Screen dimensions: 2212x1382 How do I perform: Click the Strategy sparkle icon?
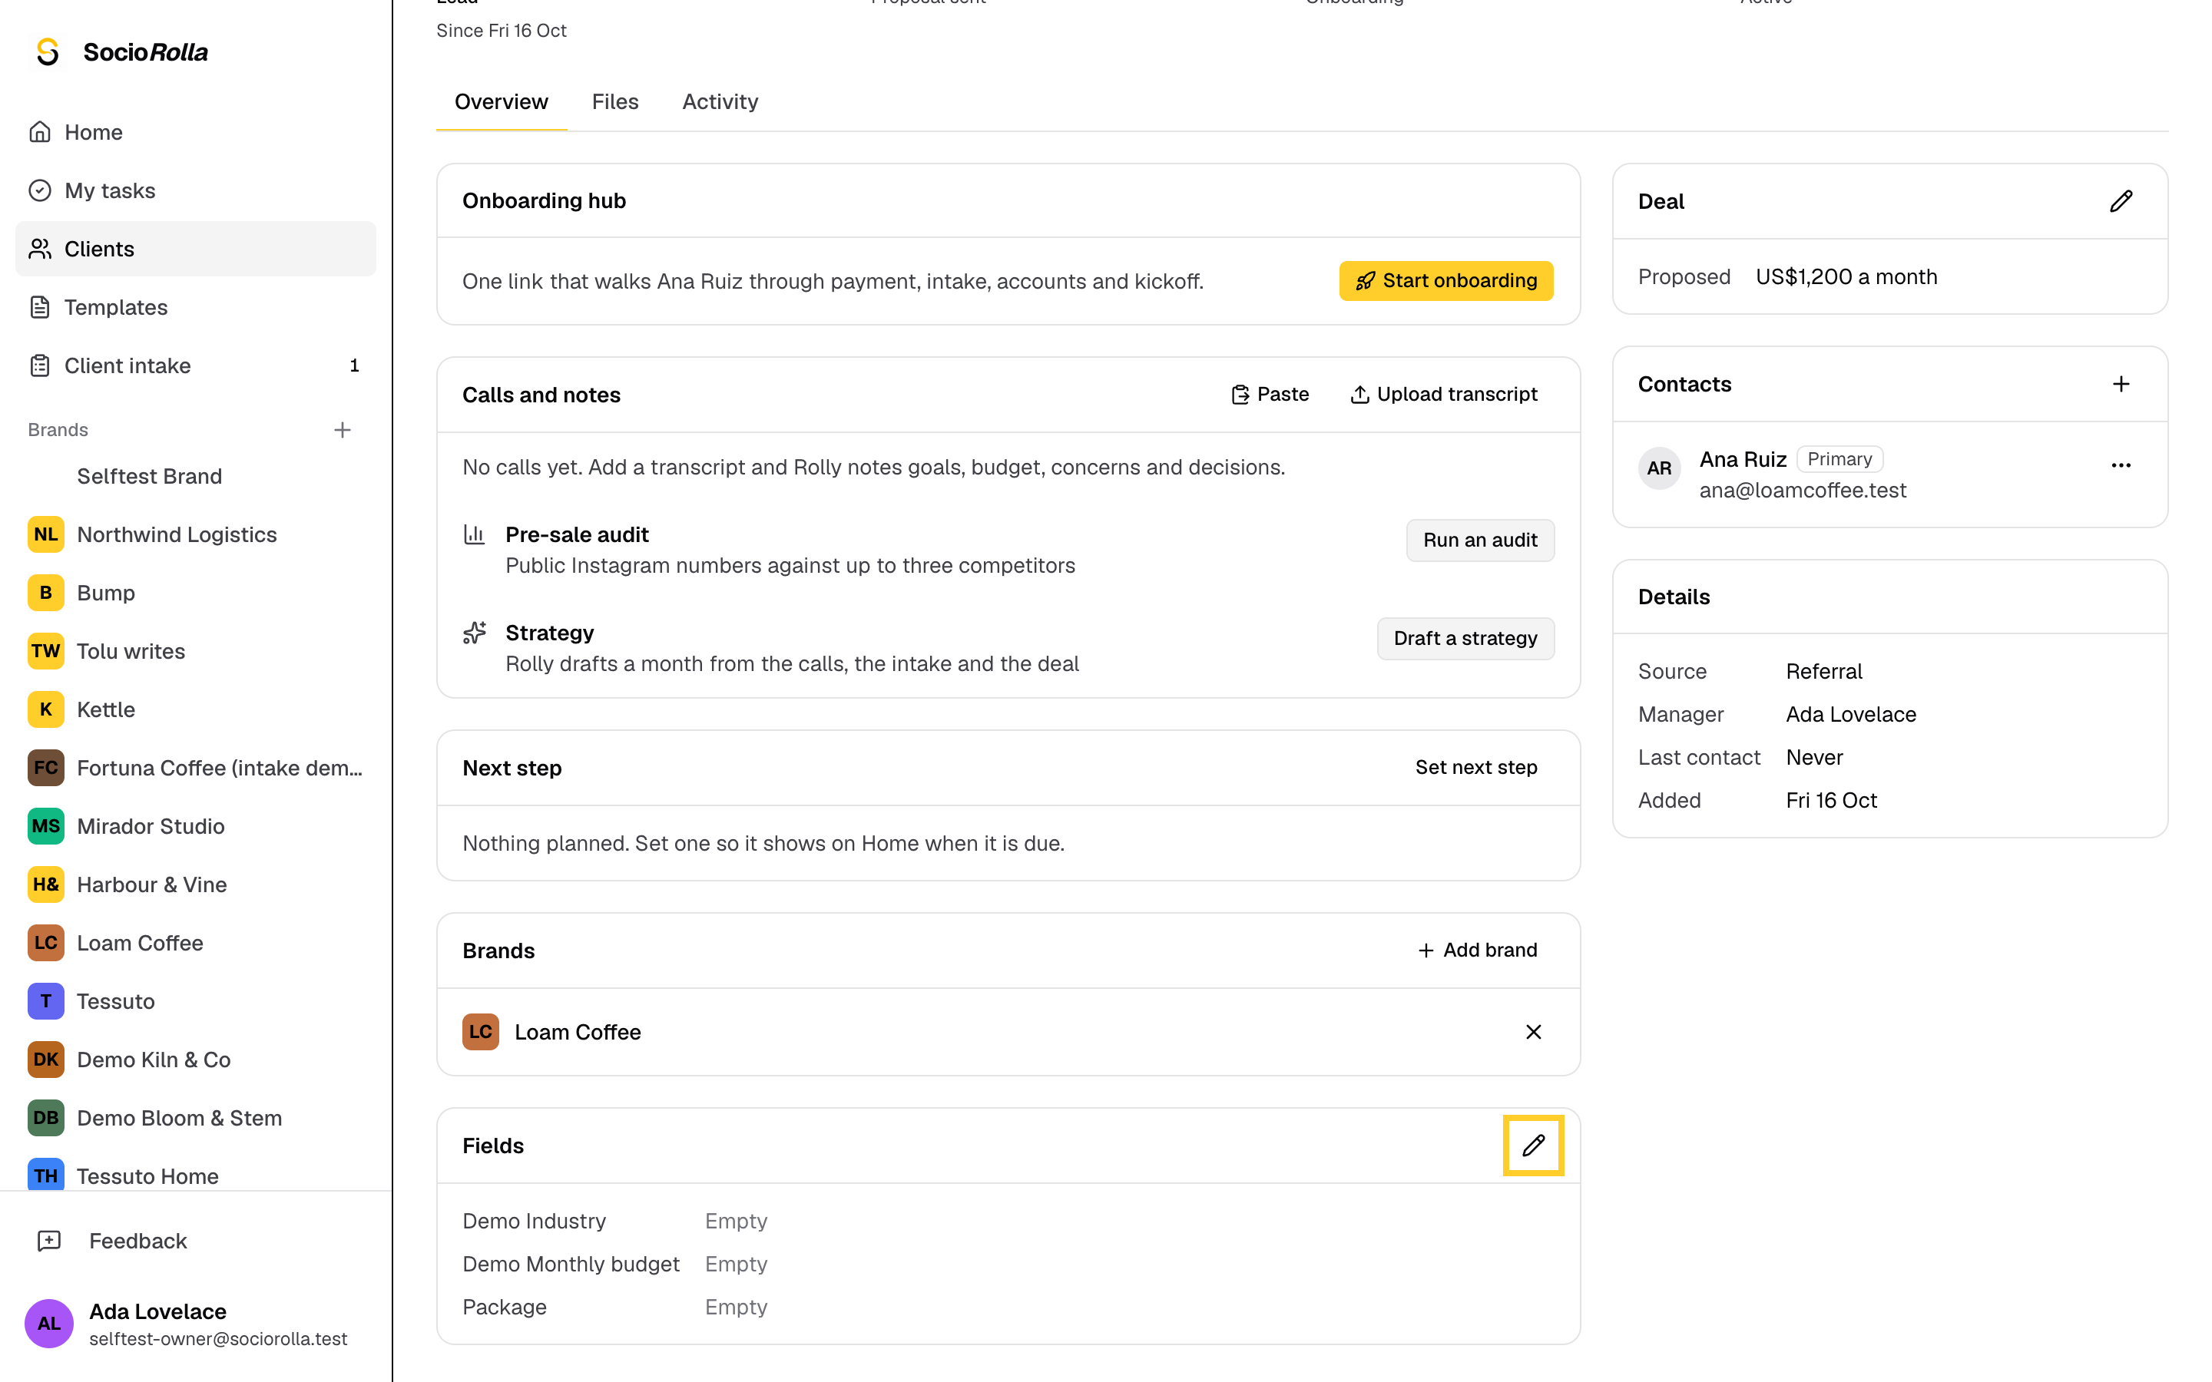click(x=475, y=633)
